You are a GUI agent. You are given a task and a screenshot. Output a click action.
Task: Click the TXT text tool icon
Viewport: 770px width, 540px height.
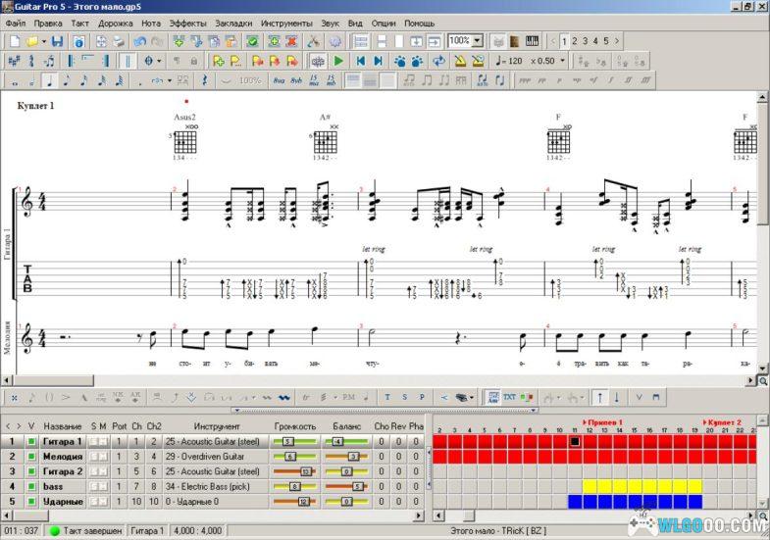pos(509,397)
